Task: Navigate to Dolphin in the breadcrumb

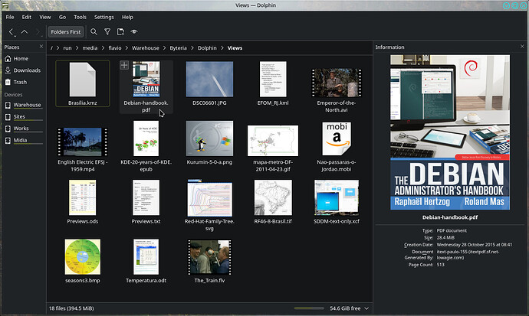Action: [207, 48]
